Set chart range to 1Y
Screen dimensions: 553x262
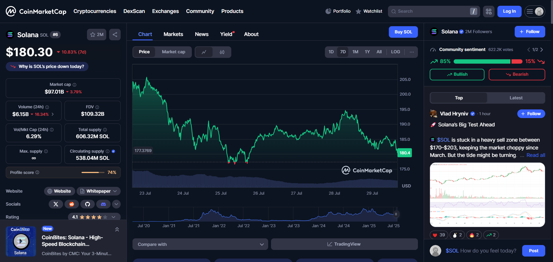(x=367, y=52)
